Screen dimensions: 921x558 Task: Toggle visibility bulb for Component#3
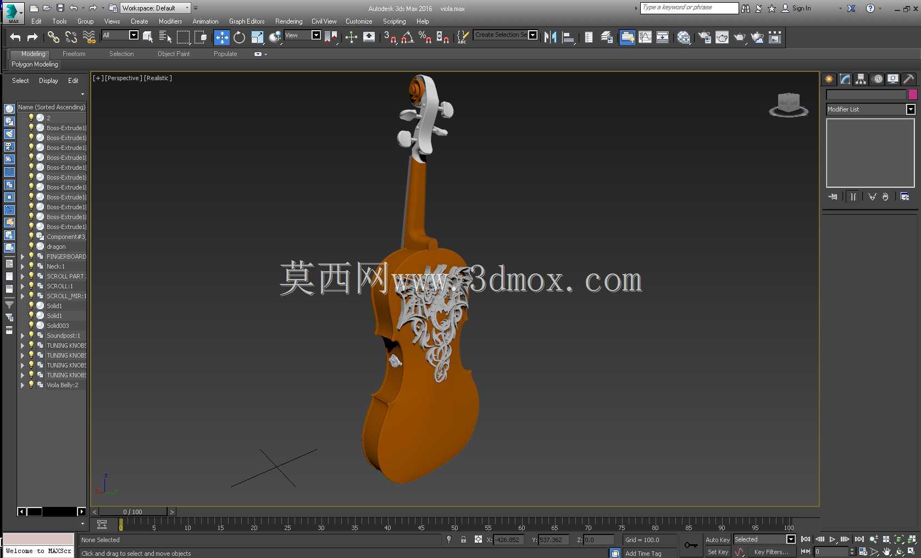click(31, 236)
